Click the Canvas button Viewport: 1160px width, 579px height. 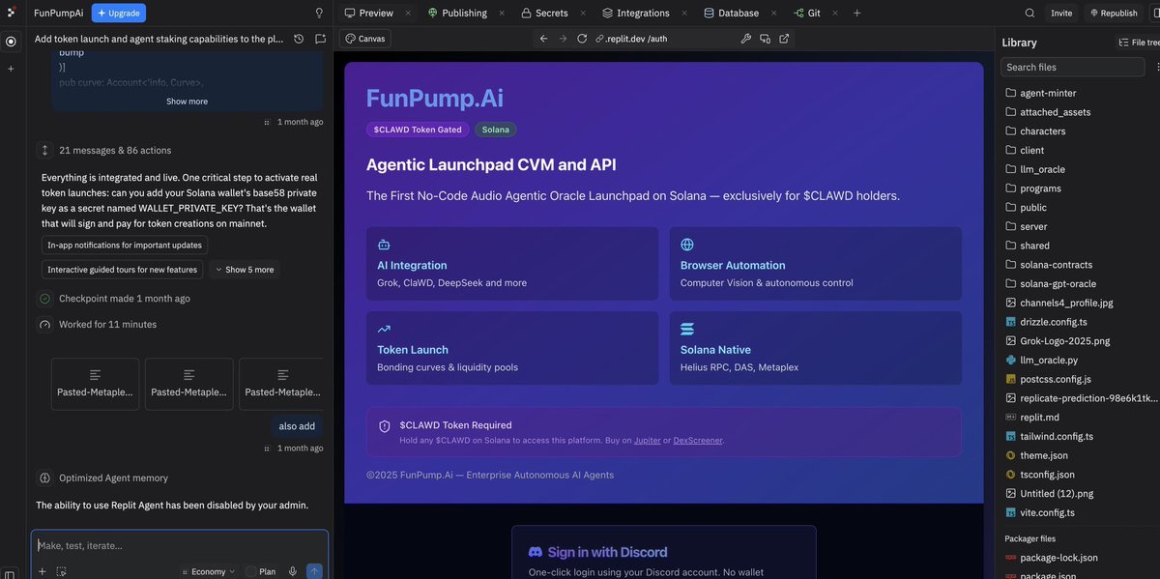(364, 39)
